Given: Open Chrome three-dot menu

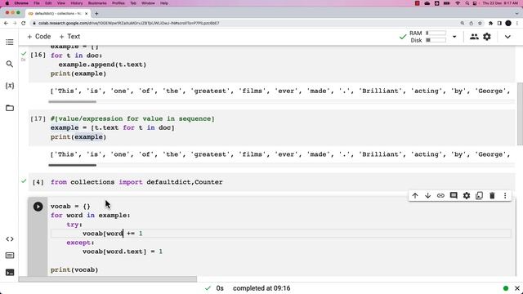Looking at the screenshot, I should pyautogui.click(x=517, y=23).
